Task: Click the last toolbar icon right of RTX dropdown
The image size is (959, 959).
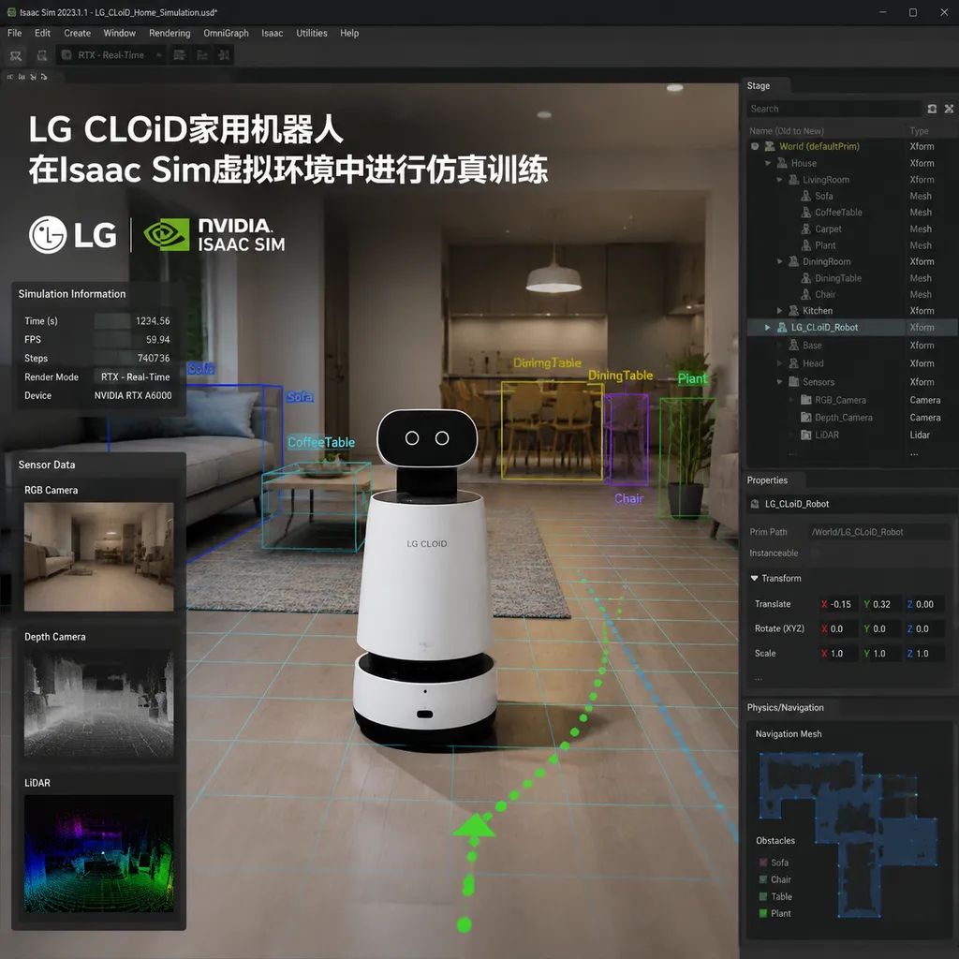Action: pyautogui.click(x=224, y=55)
